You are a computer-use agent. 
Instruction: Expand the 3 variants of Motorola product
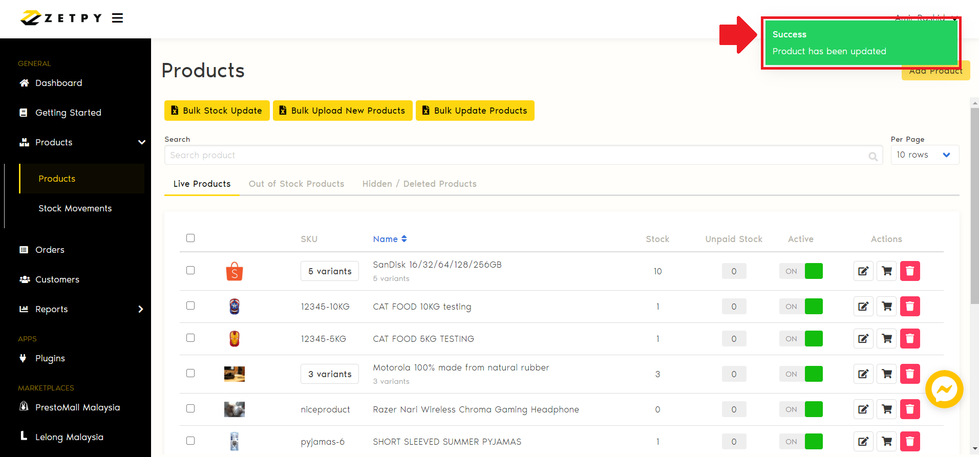pos(329,374)
